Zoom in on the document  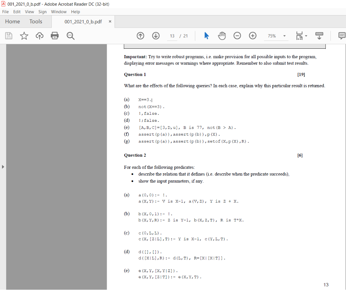point(252,36)
